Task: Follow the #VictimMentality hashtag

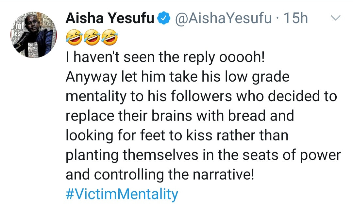Action: (122, 195)
